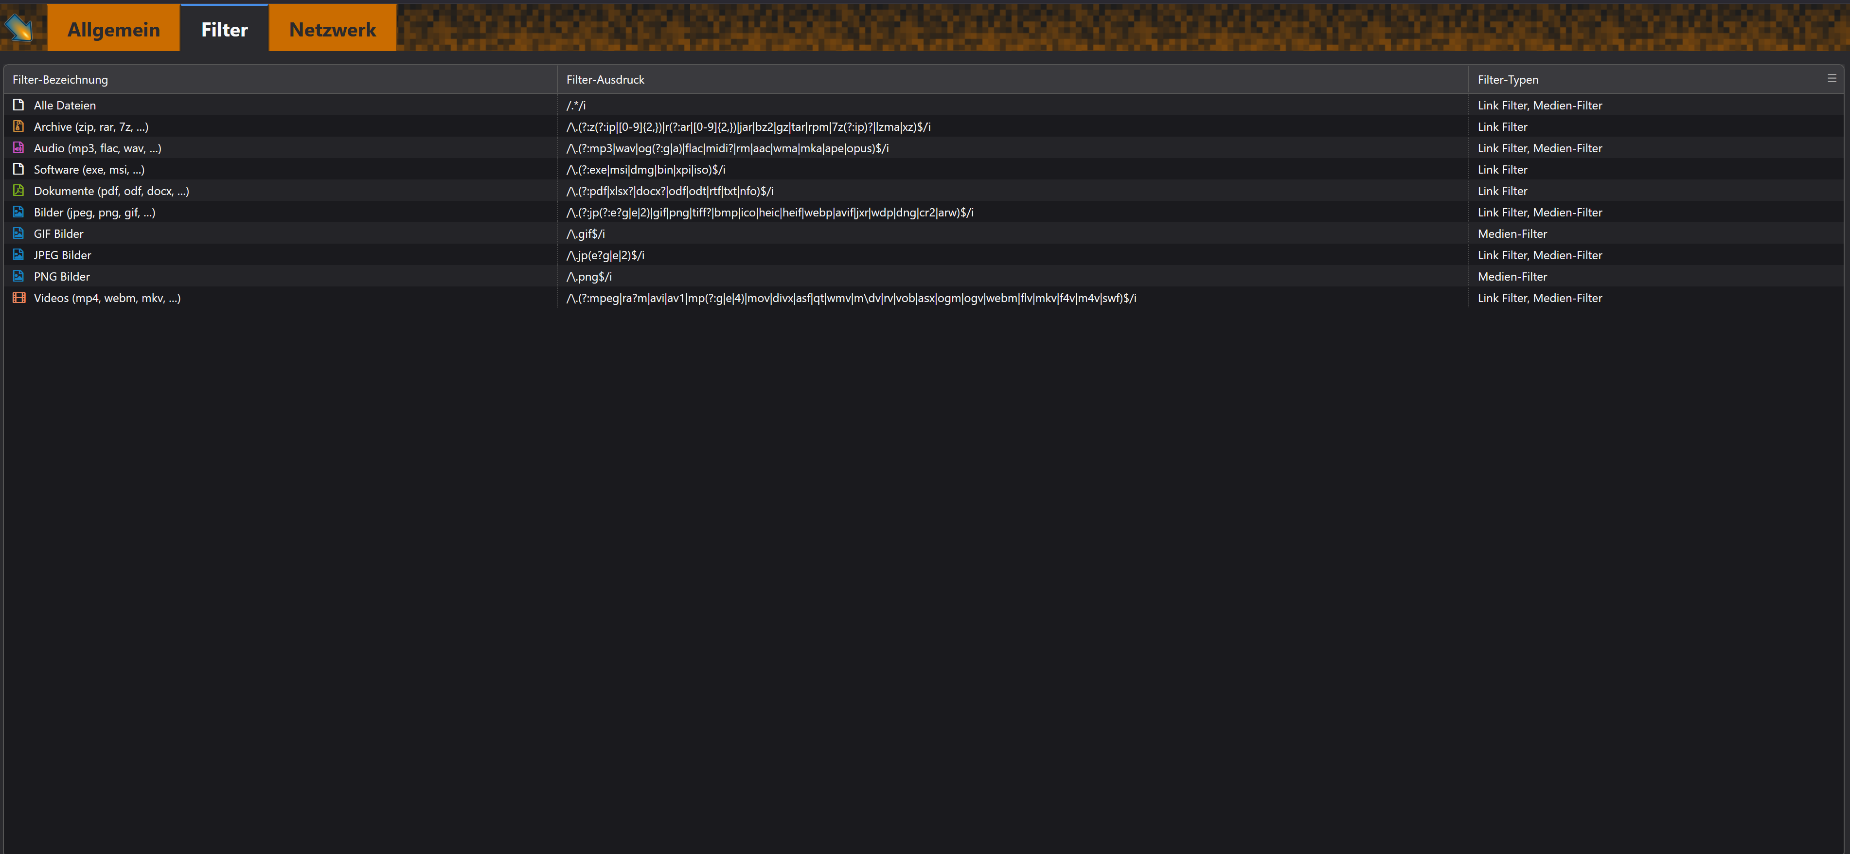Click the PNG Bilder regex expression

[x=589, y=277]
